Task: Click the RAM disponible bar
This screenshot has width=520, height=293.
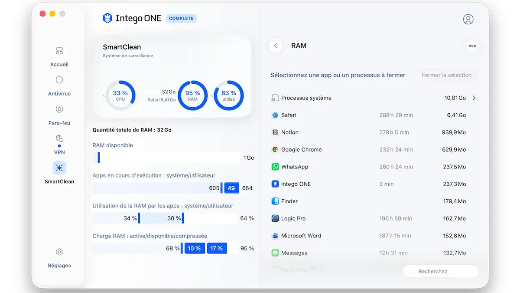Action: click(x=167, y=158)
